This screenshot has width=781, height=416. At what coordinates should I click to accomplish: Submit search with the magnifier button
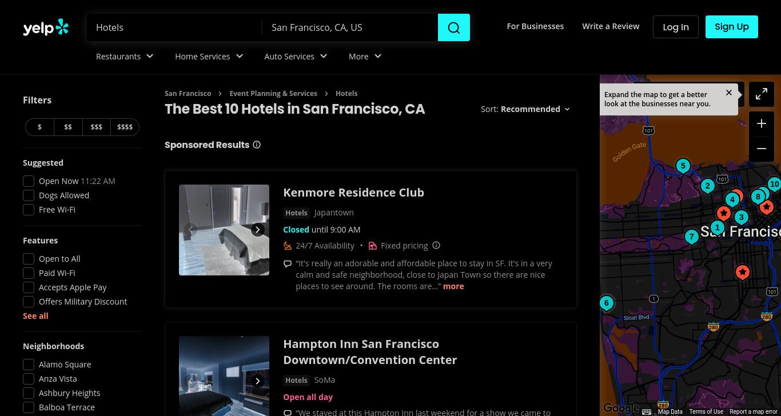click(x=454, y=27)
